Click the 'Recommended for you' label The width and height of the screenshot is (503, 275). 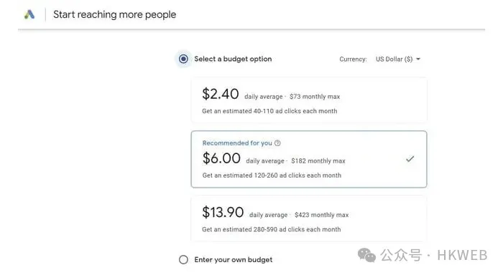coord(237,143)
